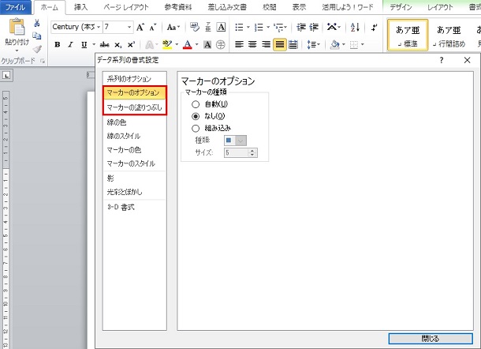
Task: Toggle Bold formatting
Action: coord(57,44)
